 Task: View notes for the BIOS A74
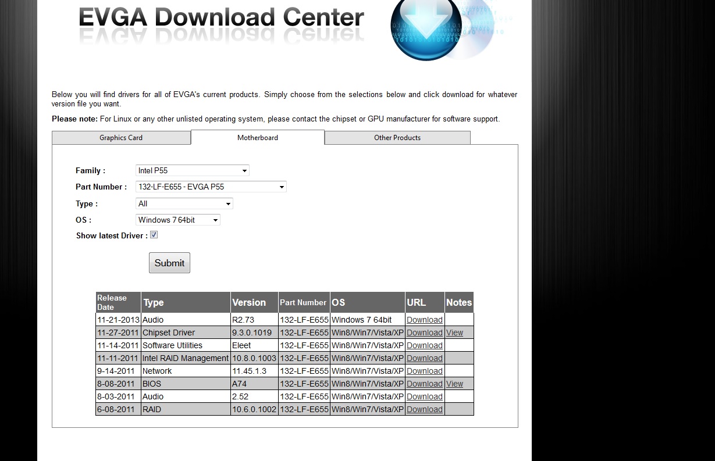tap(454, 384)
